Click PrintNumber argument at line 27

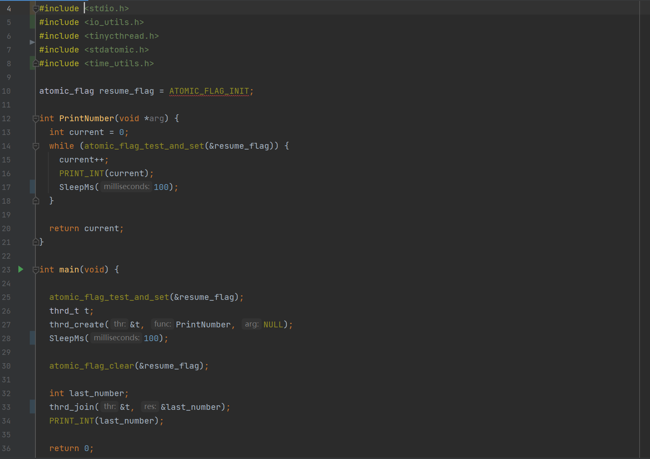coord(203,324)
